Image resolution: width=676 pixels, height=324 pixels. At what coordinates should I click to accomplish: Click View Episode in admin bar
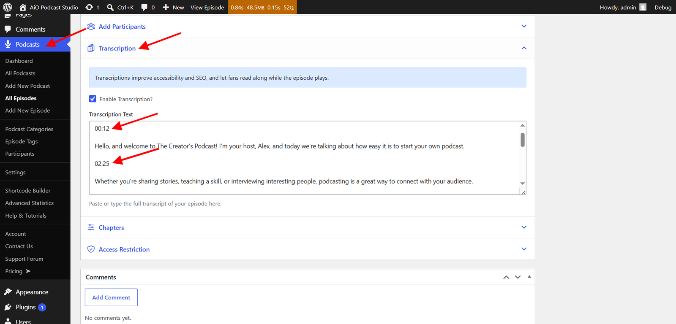tap(207, 7)
